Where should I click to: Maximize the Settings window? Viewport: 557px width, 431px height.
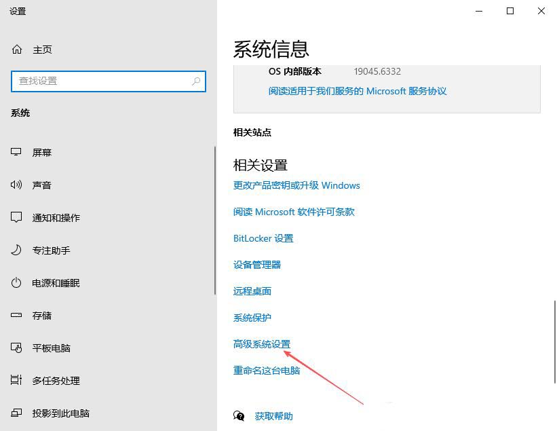click(x=510, y=11)
